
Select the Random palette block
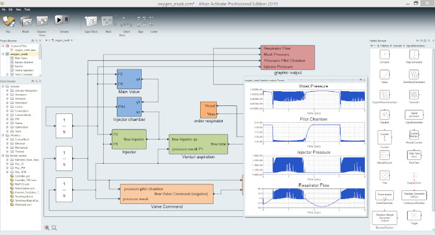[385, 115]
